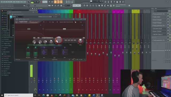
Task: Select the EF 1 envelope follower source
Action: point(44,52)
